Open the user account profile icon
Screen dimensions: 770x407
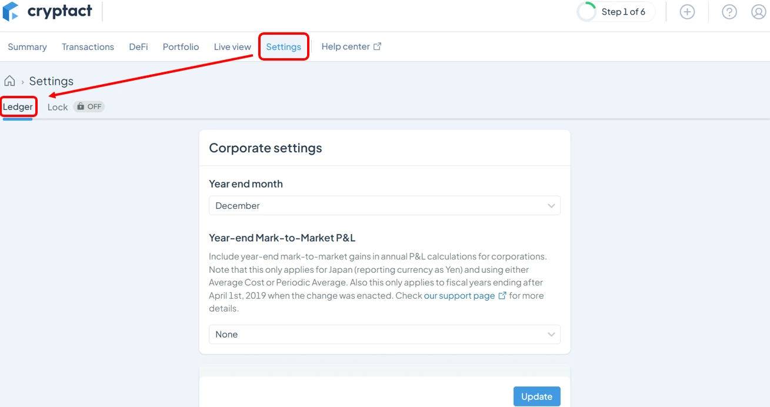pyautogui.click(x=758, y=12)
